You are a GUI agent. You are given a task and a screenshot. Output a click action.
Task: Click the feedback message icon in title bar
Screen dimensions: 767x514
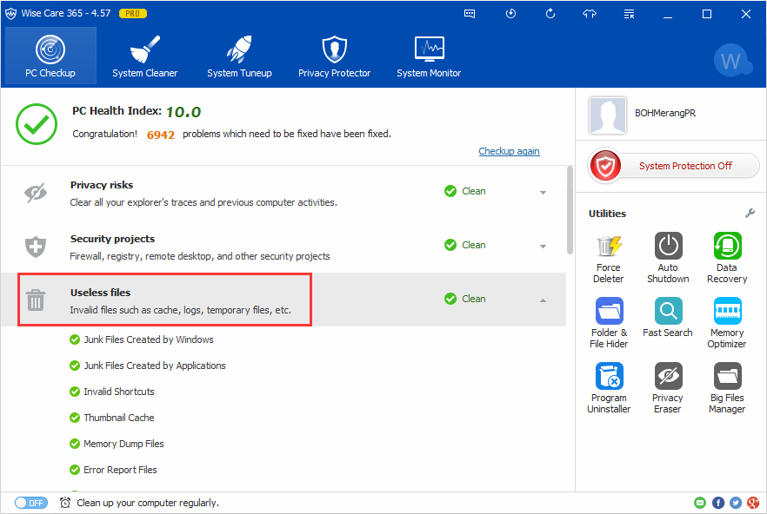(x=470, y=14)
